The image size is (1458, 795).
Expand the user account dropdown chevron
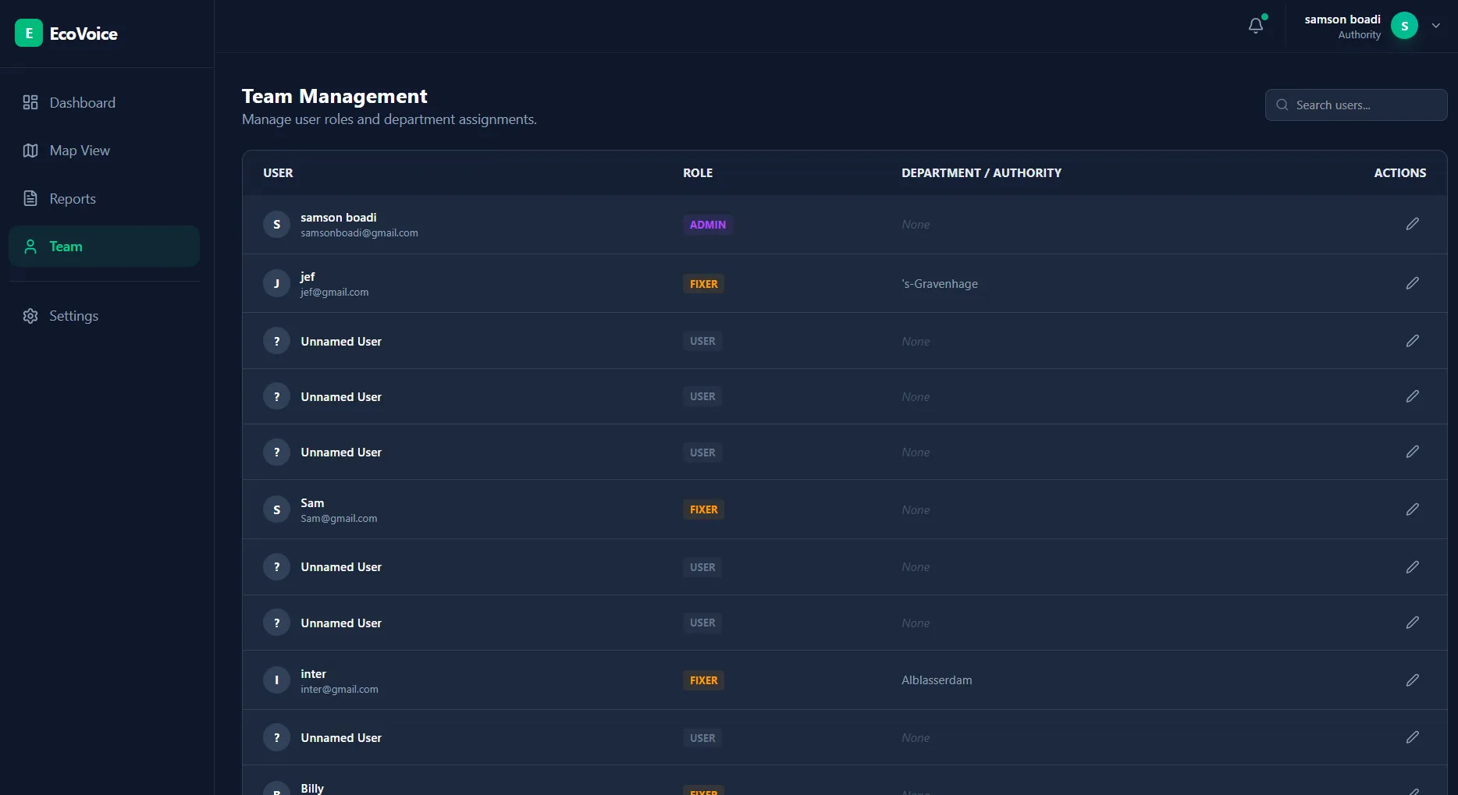tap(1435, 26)
